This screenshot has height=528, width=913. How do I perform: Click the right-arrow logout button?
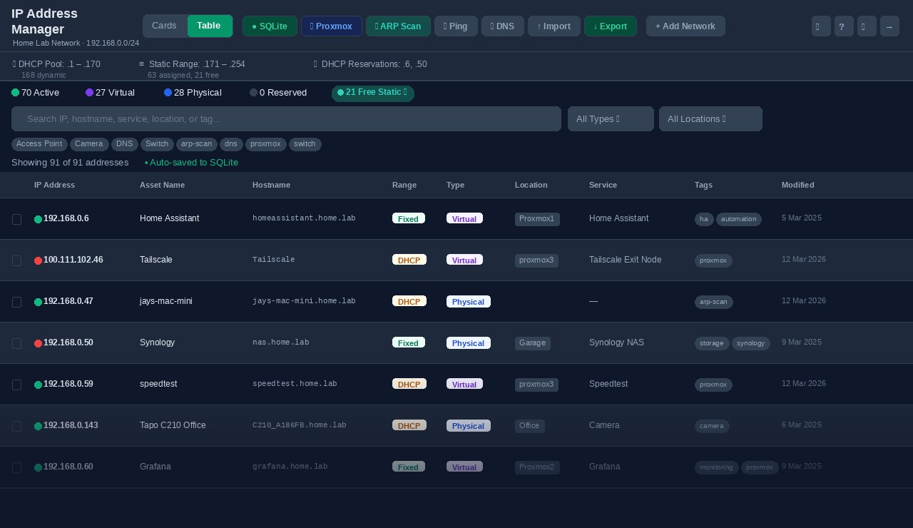pyautogui.click(x=889, y=26)
